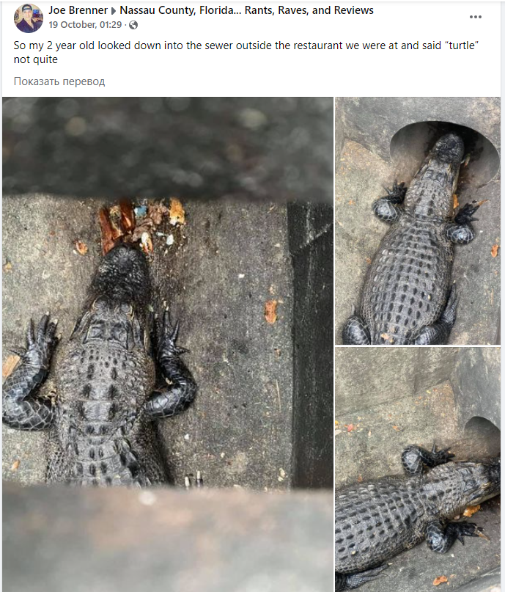
Task: Open top-right alligator in pipe photo
Action: tap(418, 221)
